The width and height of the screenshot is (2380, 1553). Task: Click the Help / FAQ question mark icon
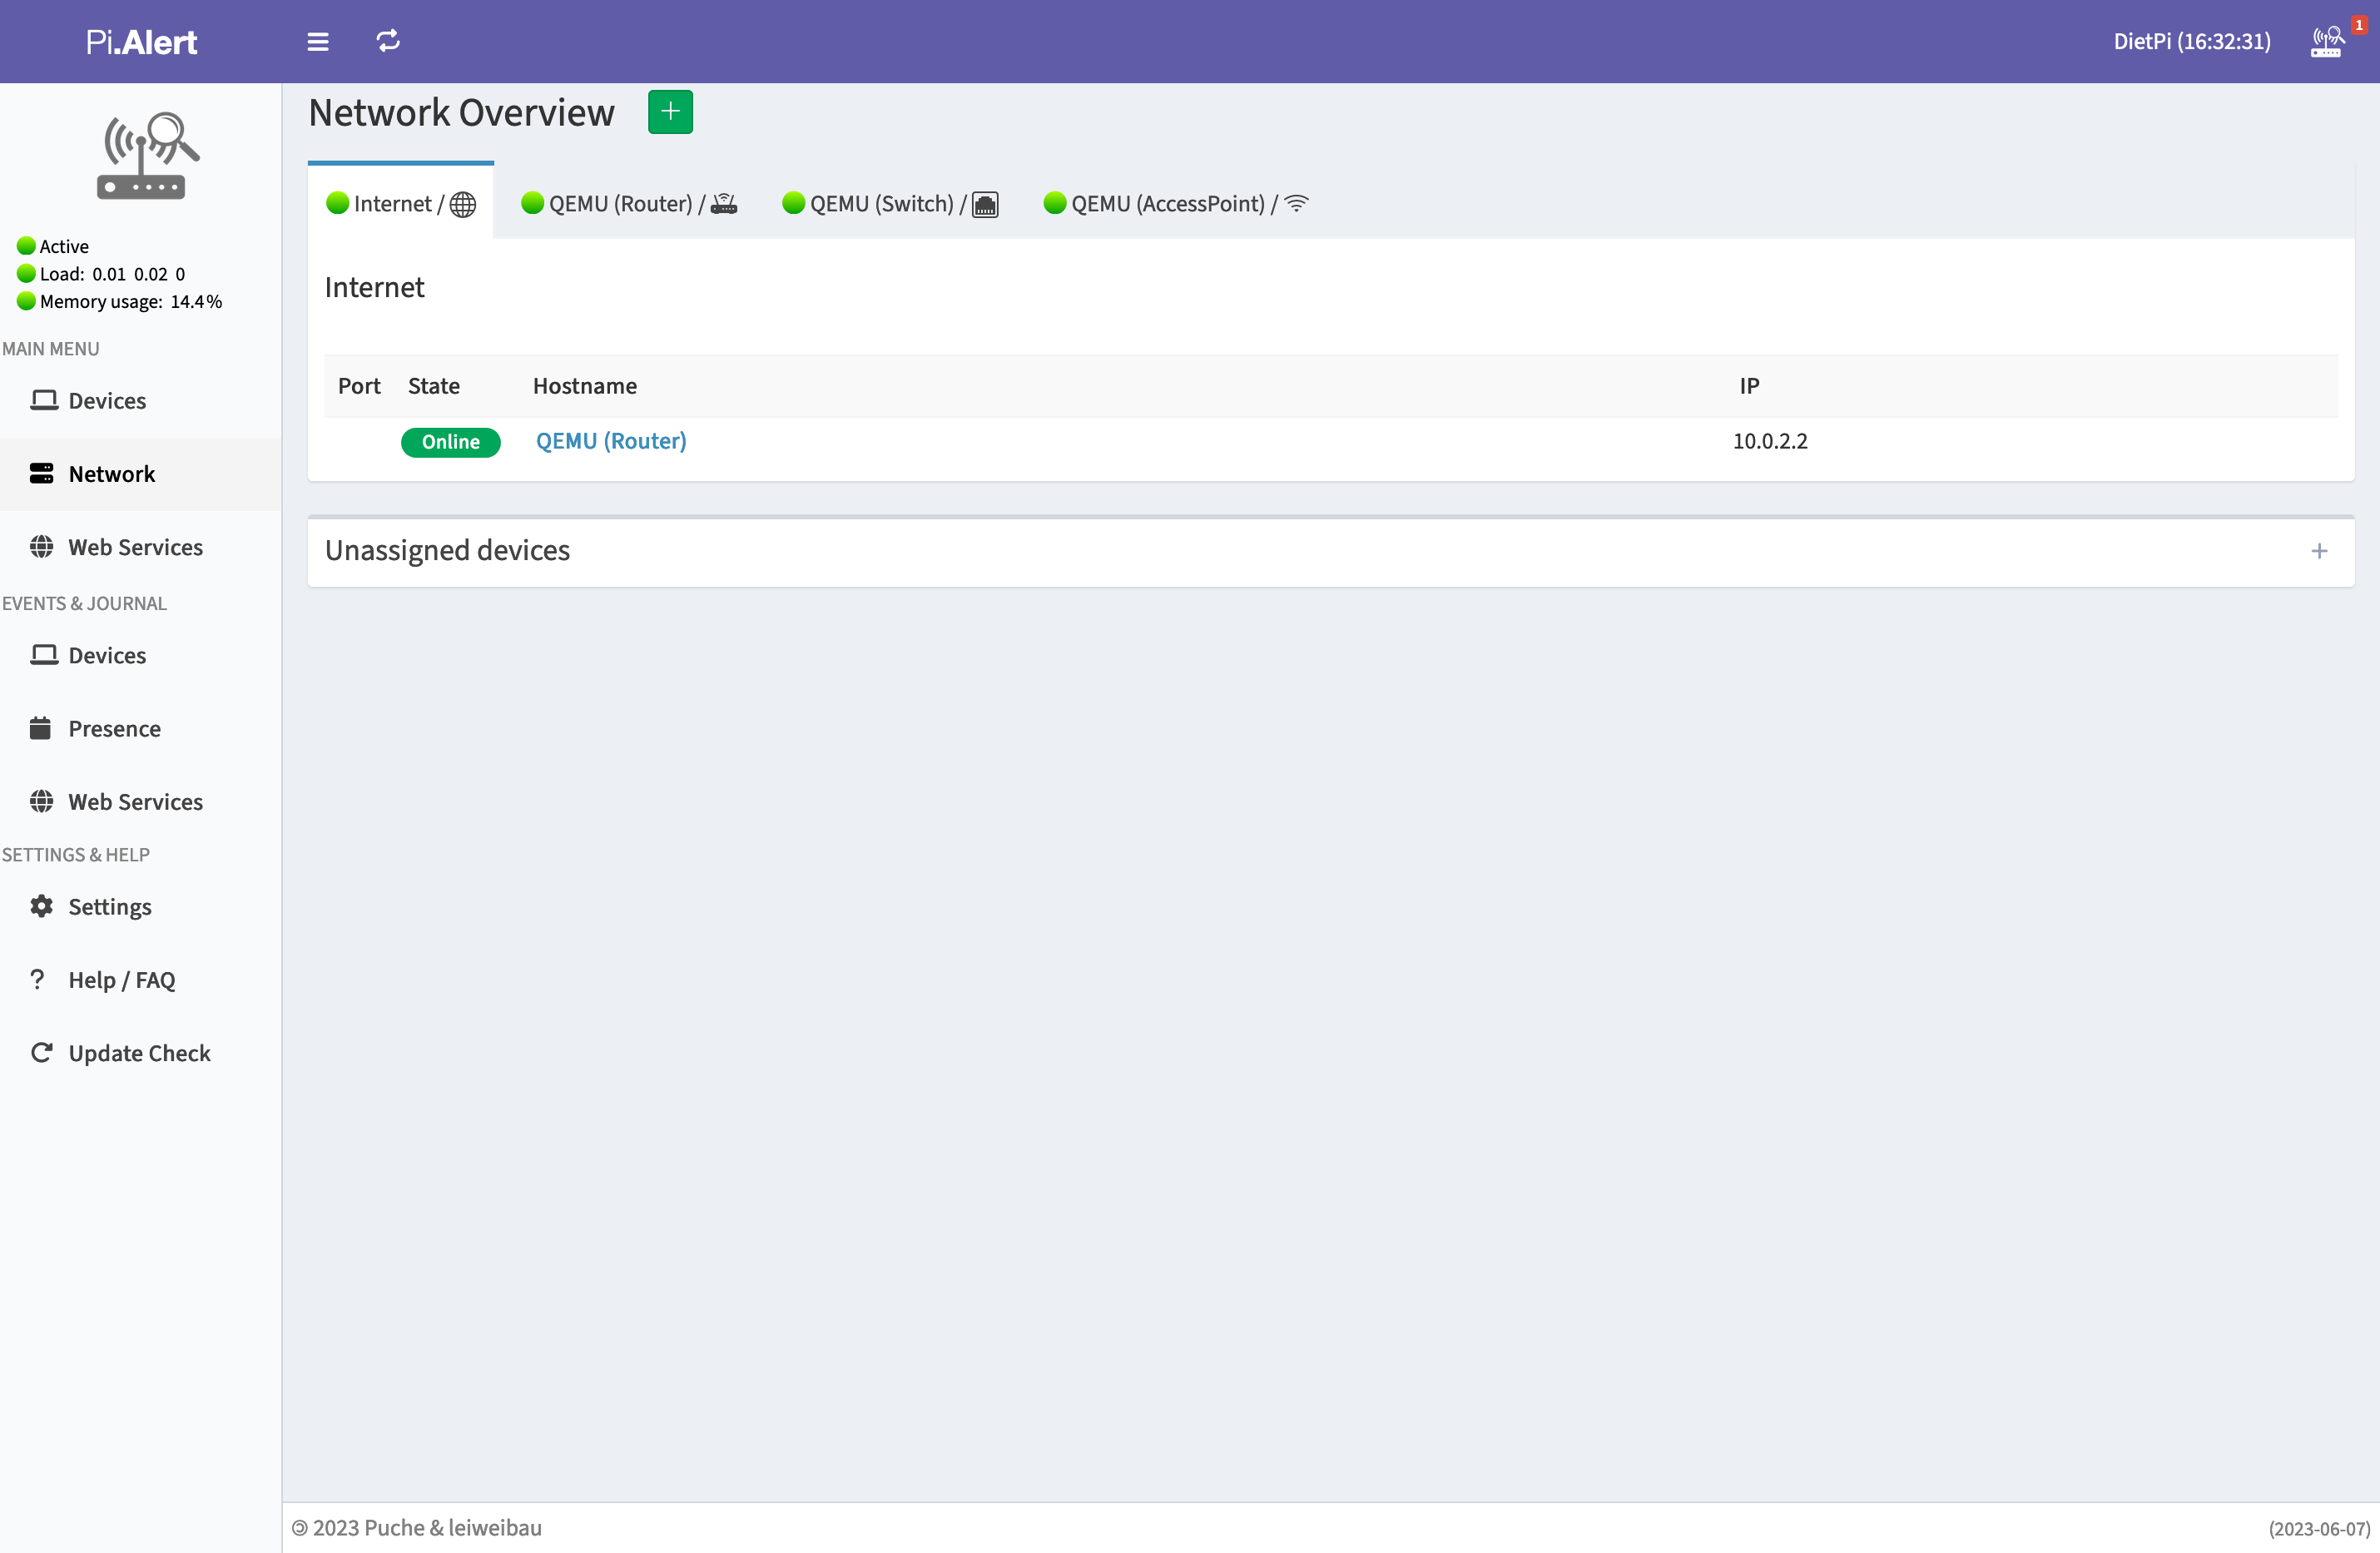click(x=38, y=979)
